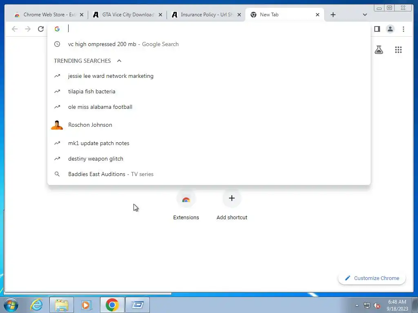Reload the current page
418x313 pixels.
[41, 29]
